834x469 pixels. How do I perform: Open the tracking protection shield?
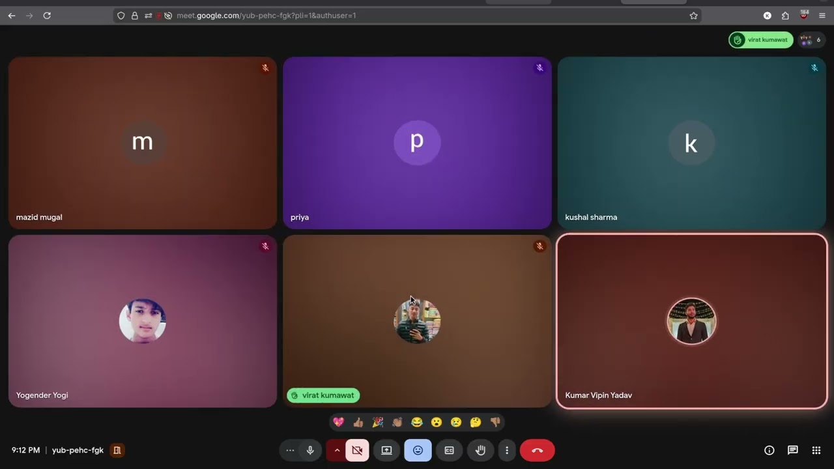pos(121,16)
